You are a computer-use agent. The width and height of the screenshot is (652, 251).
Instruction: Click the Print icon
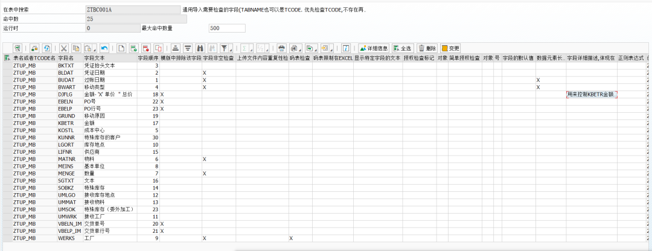(x=281, y=48)
